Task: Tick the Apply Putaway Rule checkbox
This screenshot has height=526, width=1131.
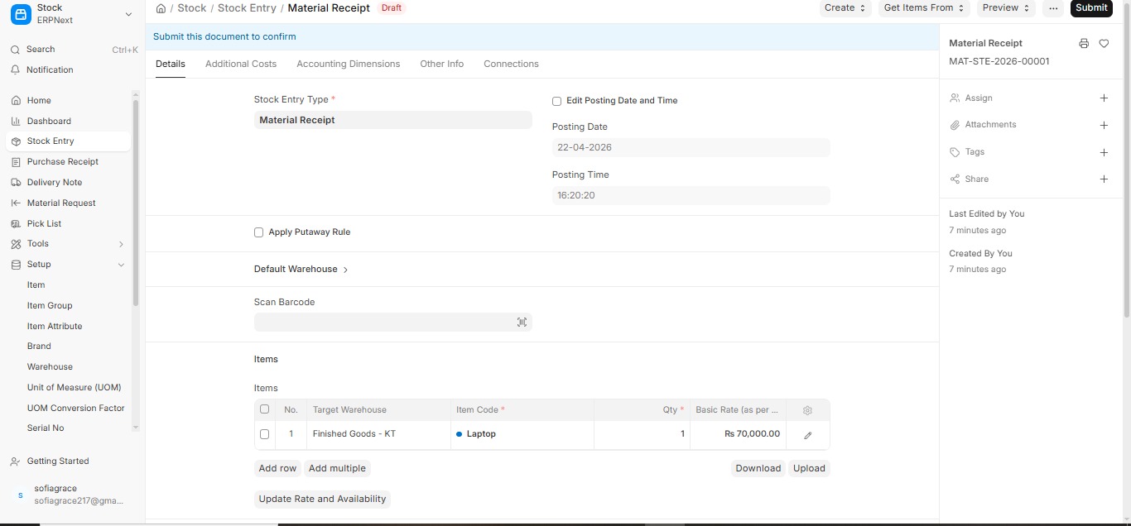Action: coord(259,232)
